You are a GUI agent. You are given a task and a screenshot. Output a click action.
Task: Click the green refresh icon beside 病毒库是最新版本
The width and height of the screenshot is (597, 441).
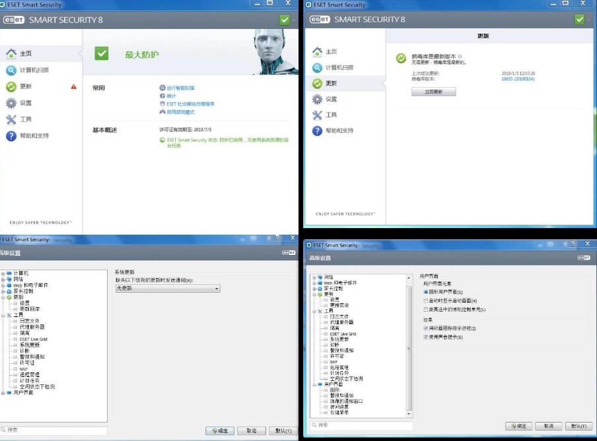(401, 58)
